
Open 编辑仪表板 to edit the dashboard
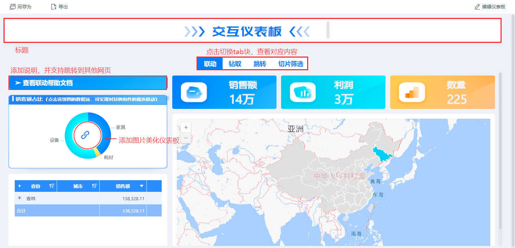[x=490, y=7]
